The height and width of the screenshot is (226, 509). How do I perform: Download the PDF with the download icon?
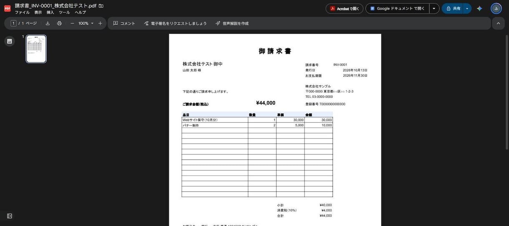48,23
